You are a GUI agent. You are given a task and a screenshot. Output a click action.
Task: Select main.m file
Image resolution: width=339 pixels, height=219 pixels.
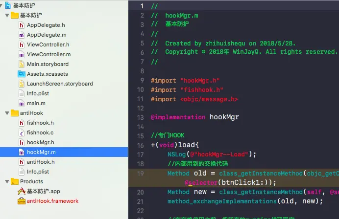(x=36, y=103)
